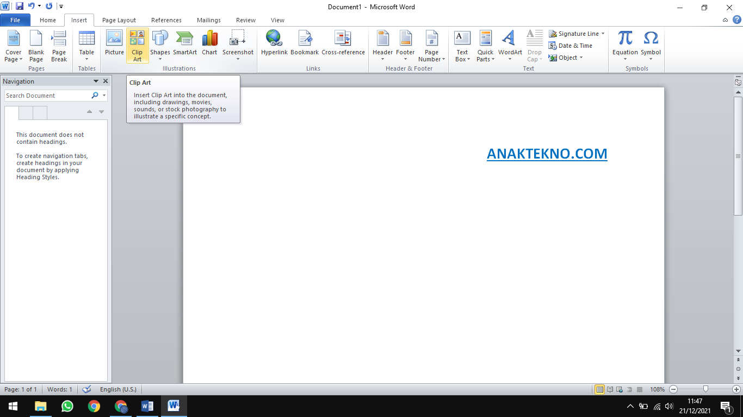
Task: Switch to the Home tab
Action: tap(48, 20)
